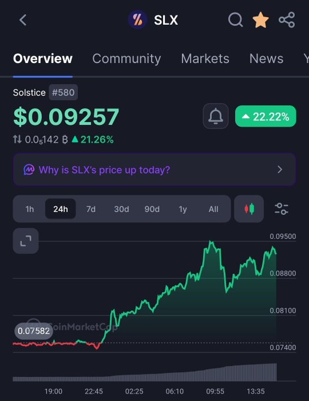The height and width of the screenshot is (401, 309).
Task: Swap the BTC price conversion arrows
Action: (17, 139)
